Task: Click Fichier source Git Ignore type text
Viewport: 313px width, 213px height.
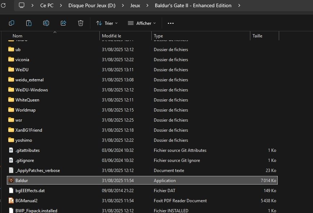Action: [x=176, y=160]
